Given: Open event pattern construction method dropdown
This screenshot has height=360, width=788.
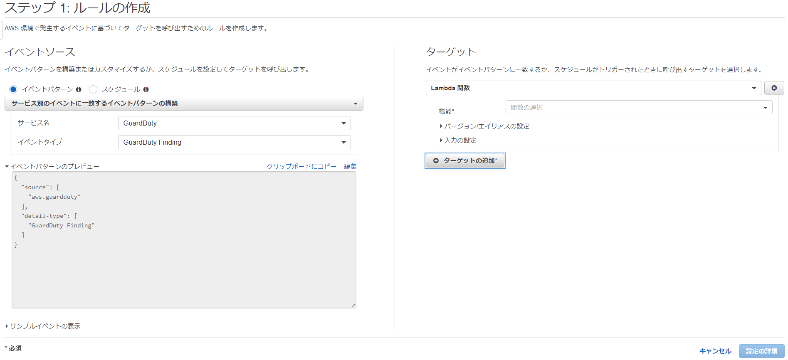Looking at the screenshot, I should (184, 104).
